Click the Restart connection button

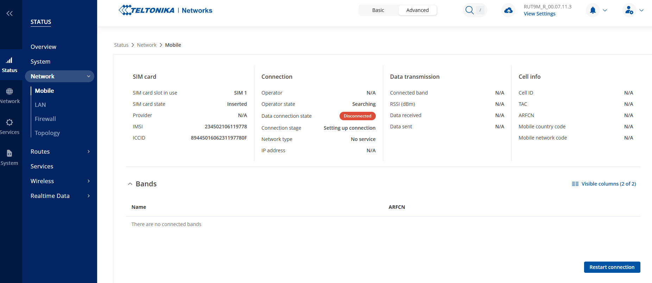coord(612,267)
